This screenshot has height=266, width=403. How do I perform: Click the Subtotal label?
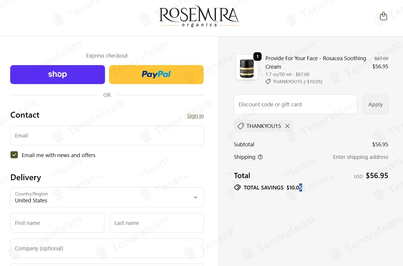(x=244, y=144)
